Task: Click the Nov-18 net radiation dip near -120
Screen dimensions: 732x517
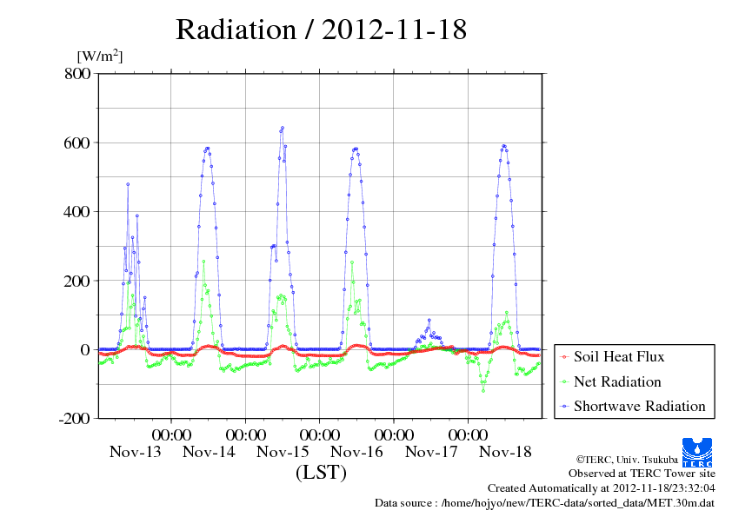Action: tap(483, 390)
